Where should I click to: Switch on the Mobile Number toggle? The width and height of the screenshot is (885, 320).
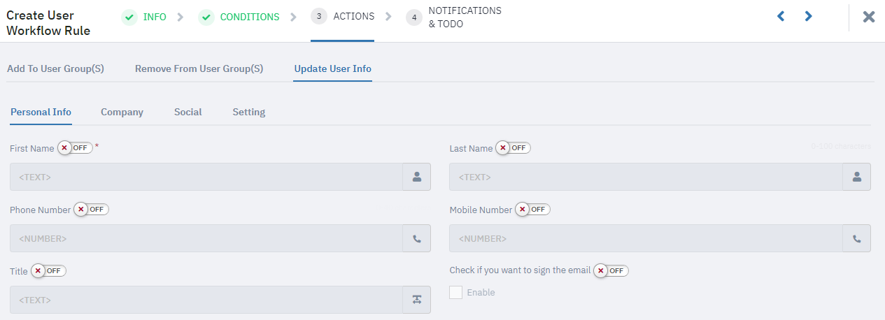533,209
